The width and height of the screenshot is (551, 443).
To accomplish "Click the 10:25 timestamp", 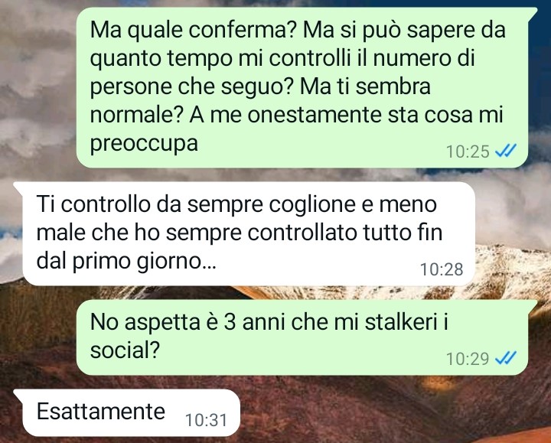I will (x=468, y=151).
